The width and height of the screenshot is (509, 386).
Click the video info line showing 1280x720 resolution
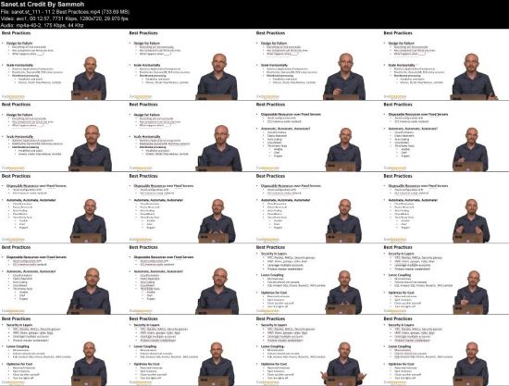point(65,19)
